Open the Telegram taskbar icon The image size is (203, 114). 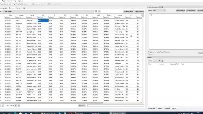point(60,113)
